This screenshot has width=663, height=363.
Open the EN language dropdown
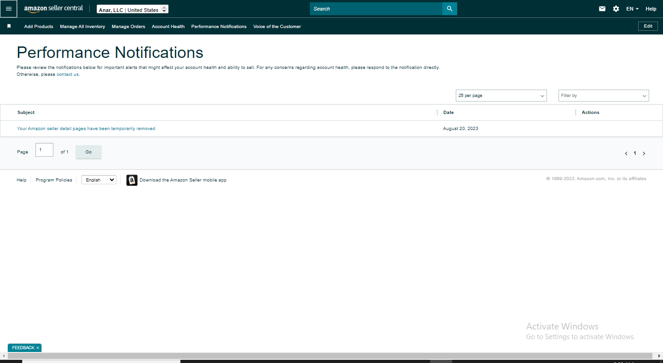[632, 9]
